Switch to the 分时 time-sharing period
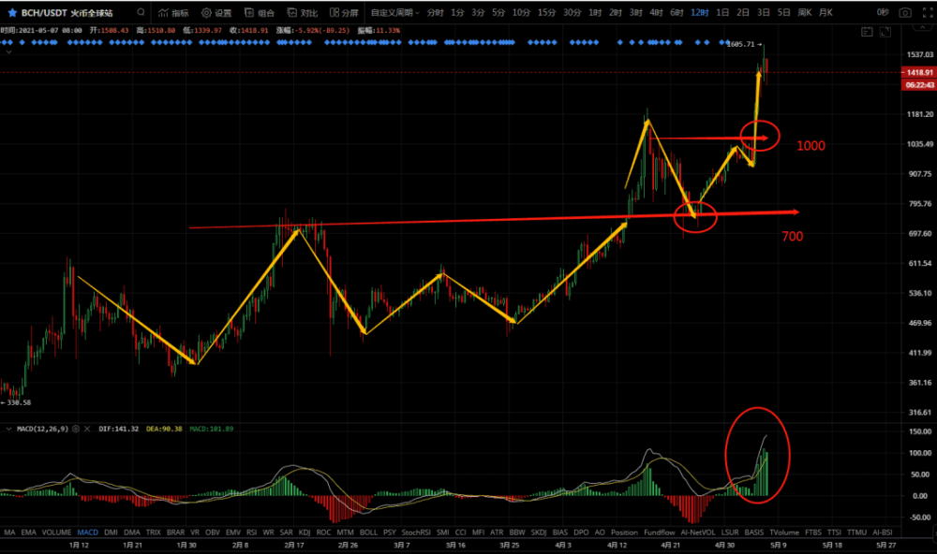The height and width of the screenshot is (554, 937). (435, 12)
